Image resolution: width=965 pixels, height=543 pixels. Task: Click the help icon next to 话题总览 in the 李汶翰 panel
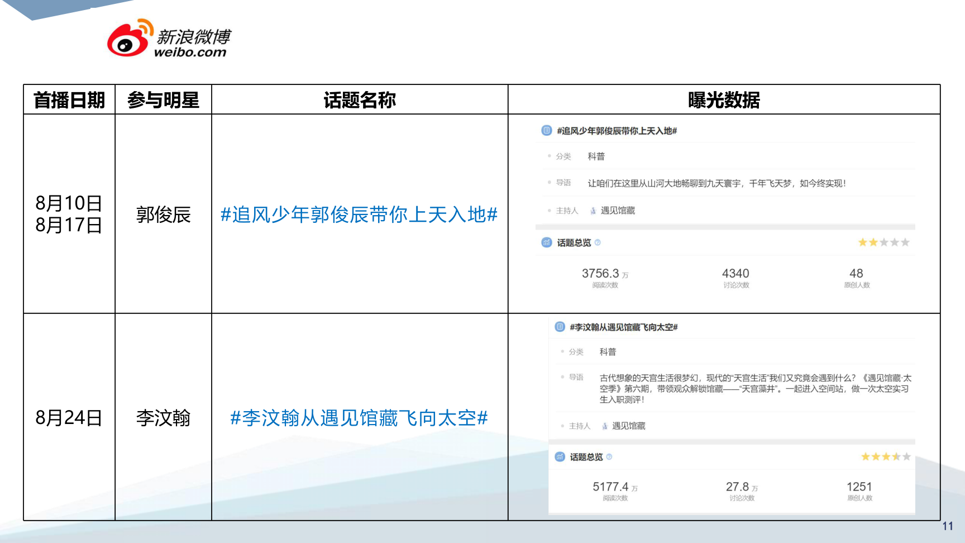(609, 457)
